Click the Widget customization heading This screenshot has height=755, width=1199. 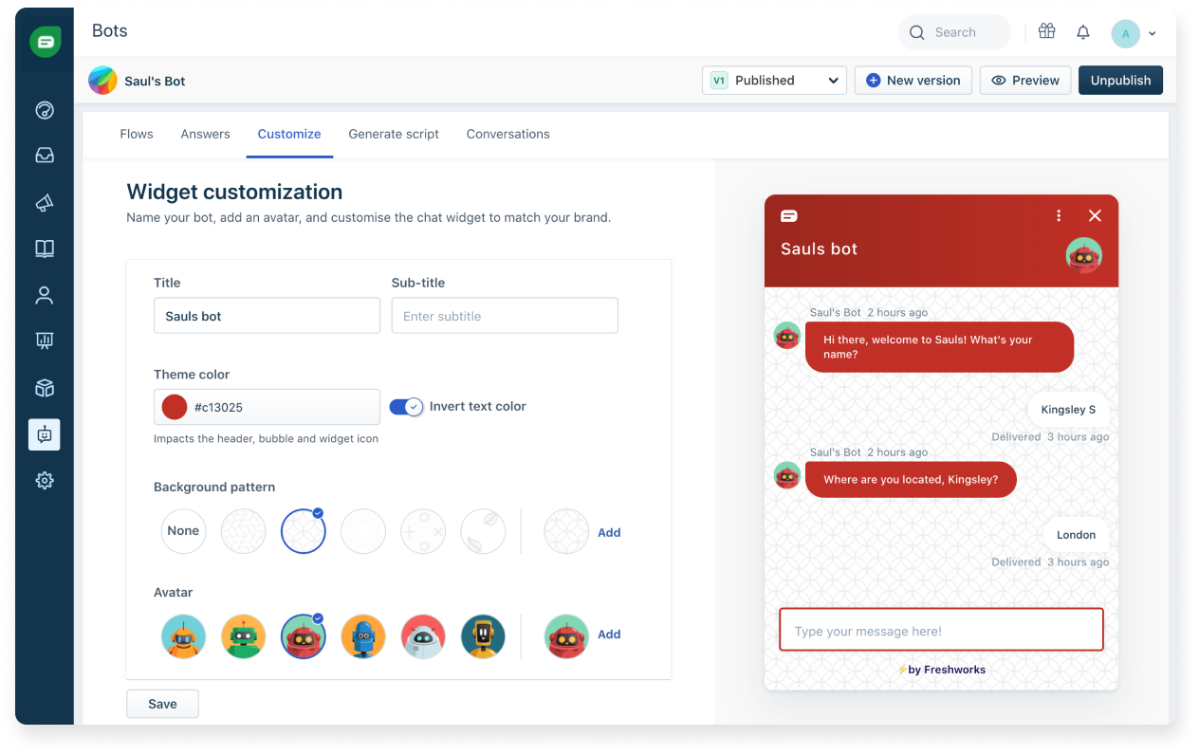234,192
